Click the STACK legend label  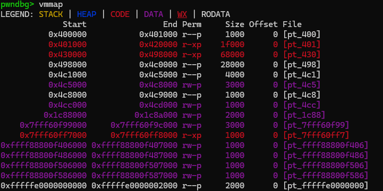pos(51,14)
